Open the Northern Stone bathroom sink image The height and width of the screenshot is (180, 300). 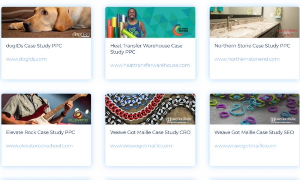[255, 22]
